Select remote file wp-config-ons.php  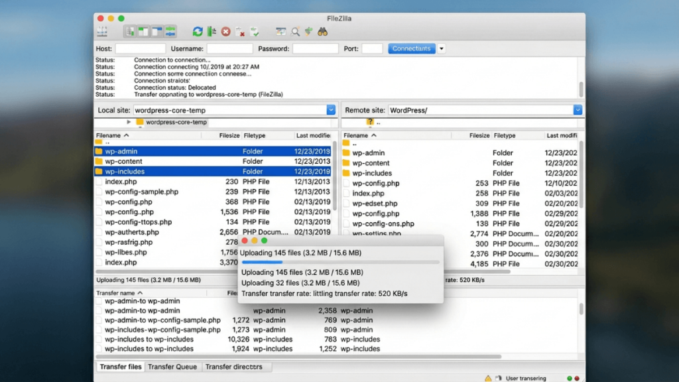pyautogui.click(x=383, y=223)
